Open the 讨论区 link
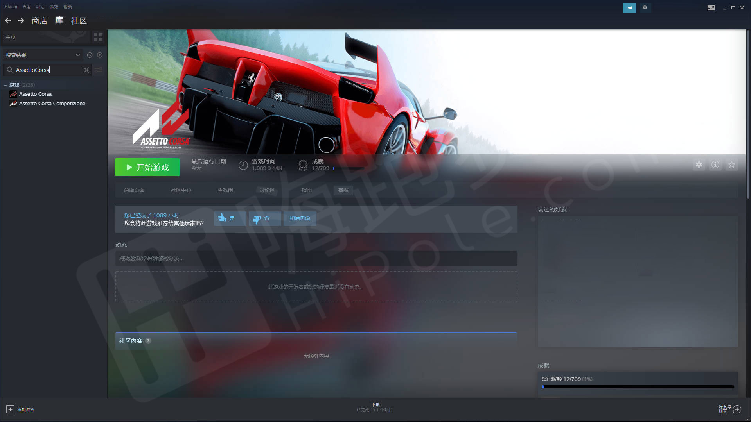The width and height of the screenshot is (751, 422). point(267,190)
